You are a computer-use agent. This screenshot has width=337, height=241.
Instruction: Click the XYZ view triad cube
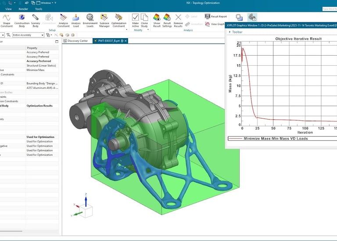pos(86,211)
